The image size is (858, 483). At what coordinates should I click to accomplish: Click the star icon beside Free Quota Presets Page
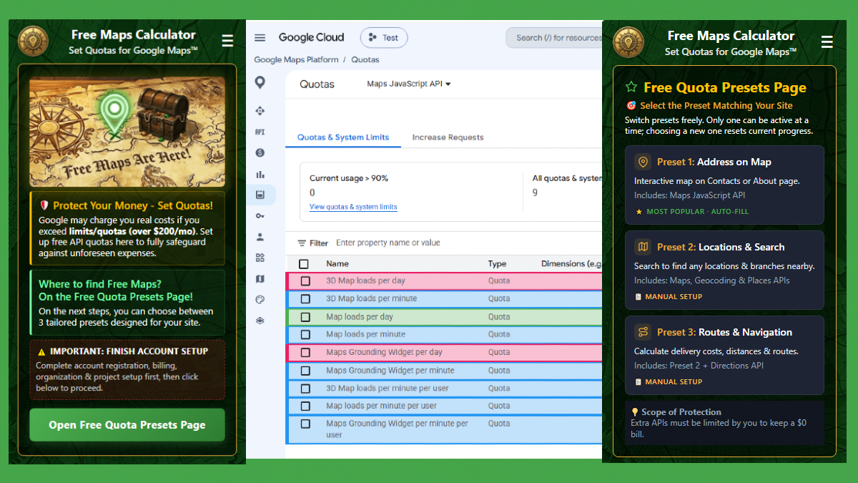631,87
